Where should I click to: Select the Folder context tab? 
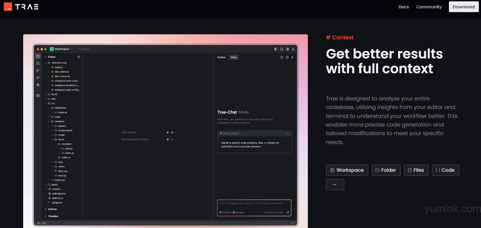[x=386, y=170]
